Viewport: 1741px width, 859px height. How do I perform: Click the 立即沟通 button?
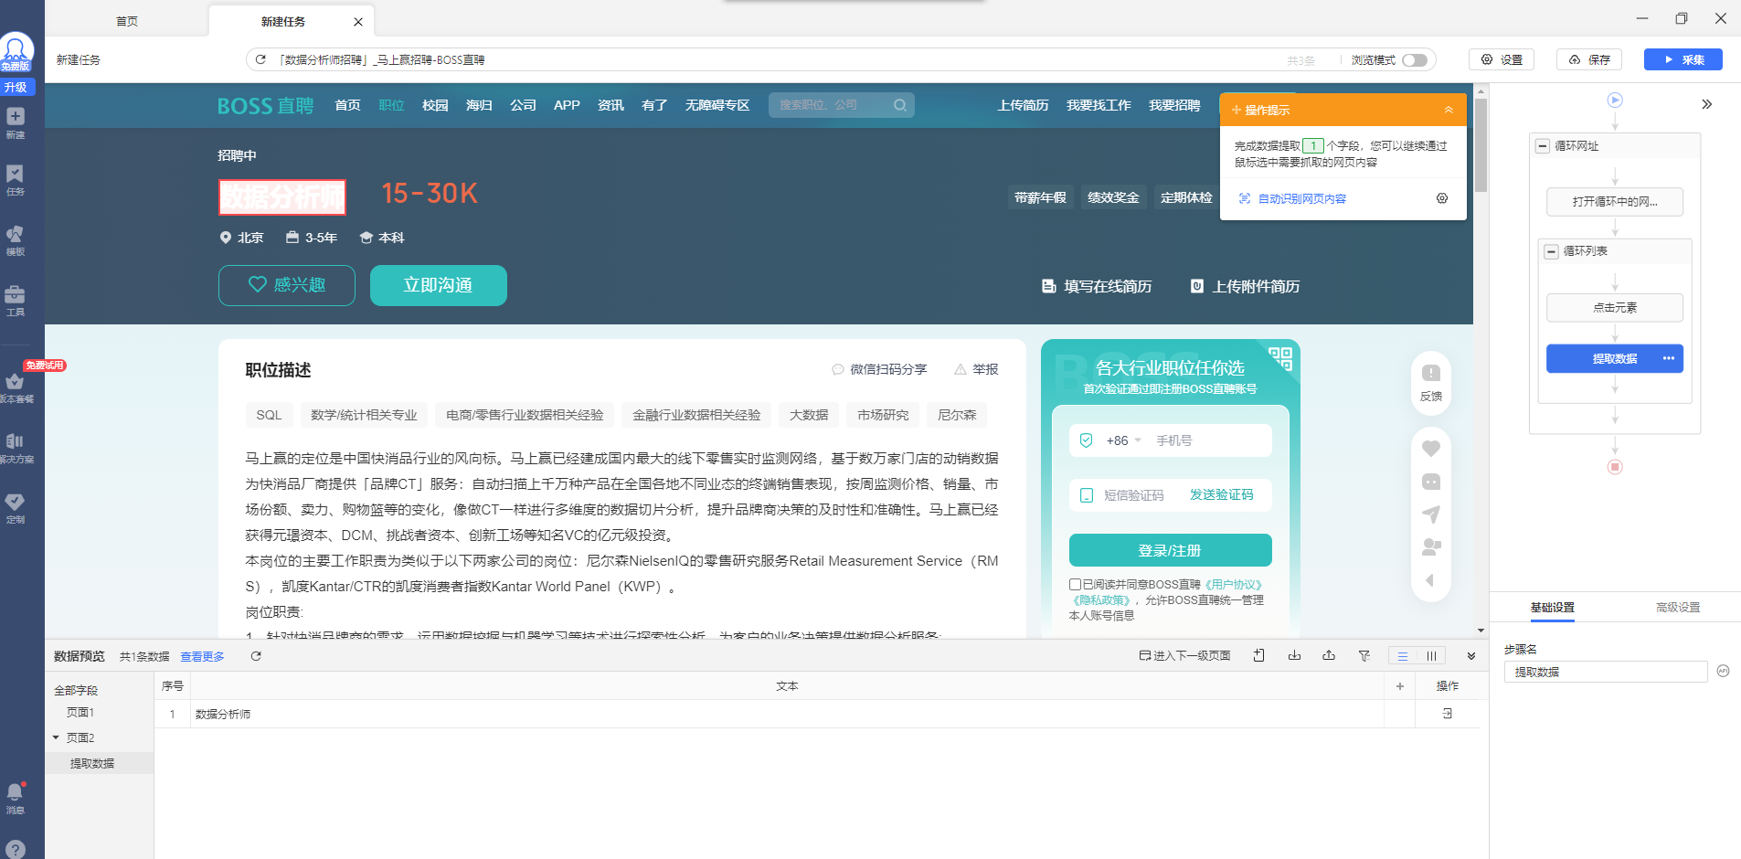click(x=439, y=285)
